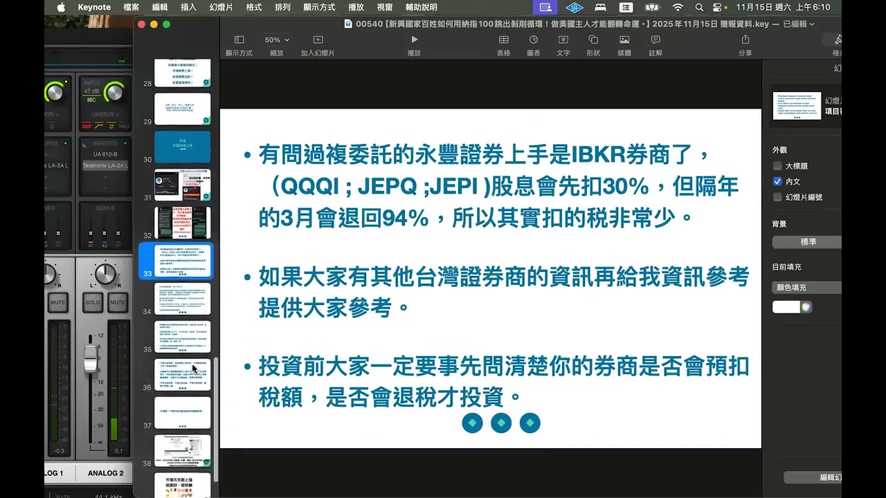Open the 播放 (Play) menu

[356, 7]
